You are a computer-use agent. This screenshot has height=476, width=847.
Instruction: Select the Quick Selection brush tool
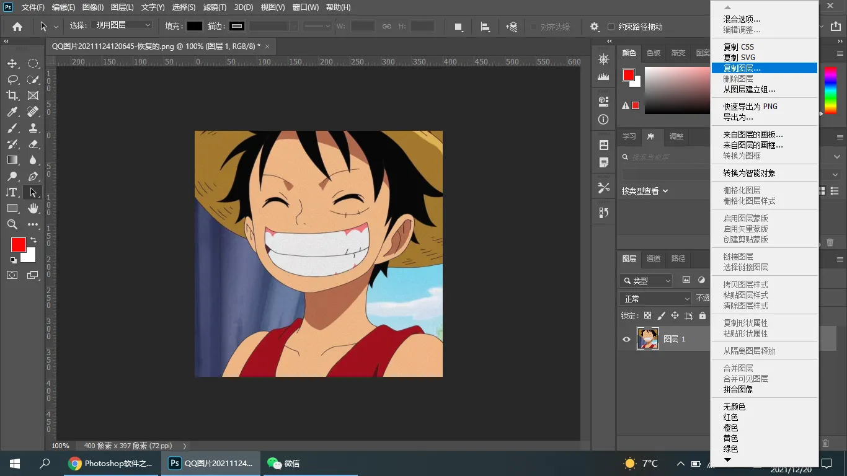pos(33,79)
